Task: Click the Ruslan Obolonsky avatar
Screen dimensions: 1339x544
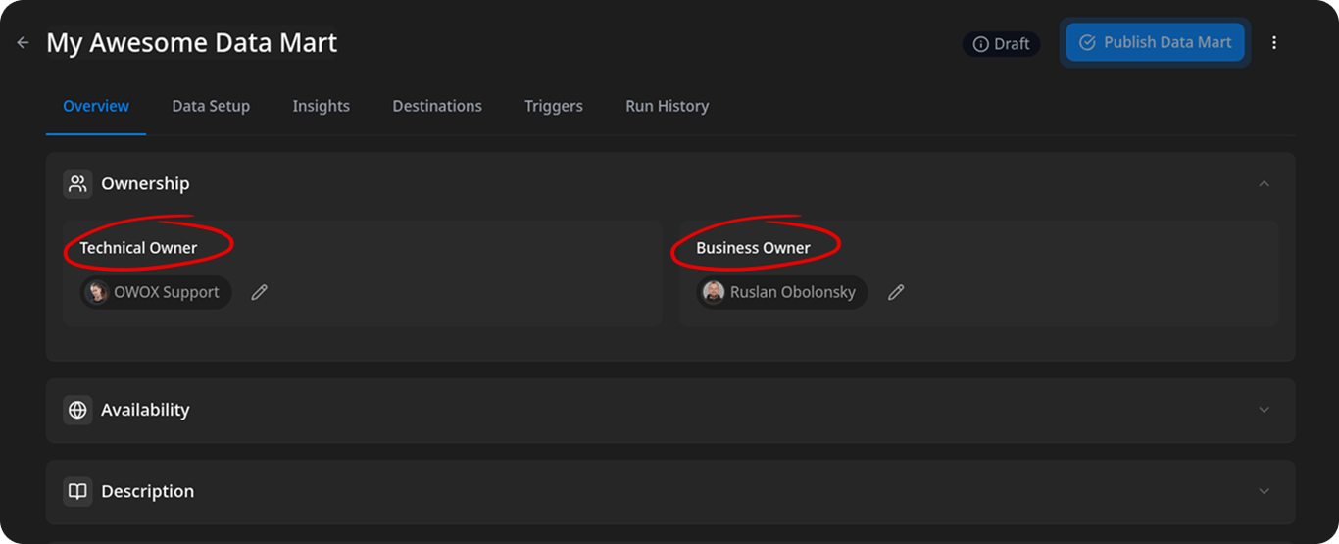Action: click(x=714, y=292)
